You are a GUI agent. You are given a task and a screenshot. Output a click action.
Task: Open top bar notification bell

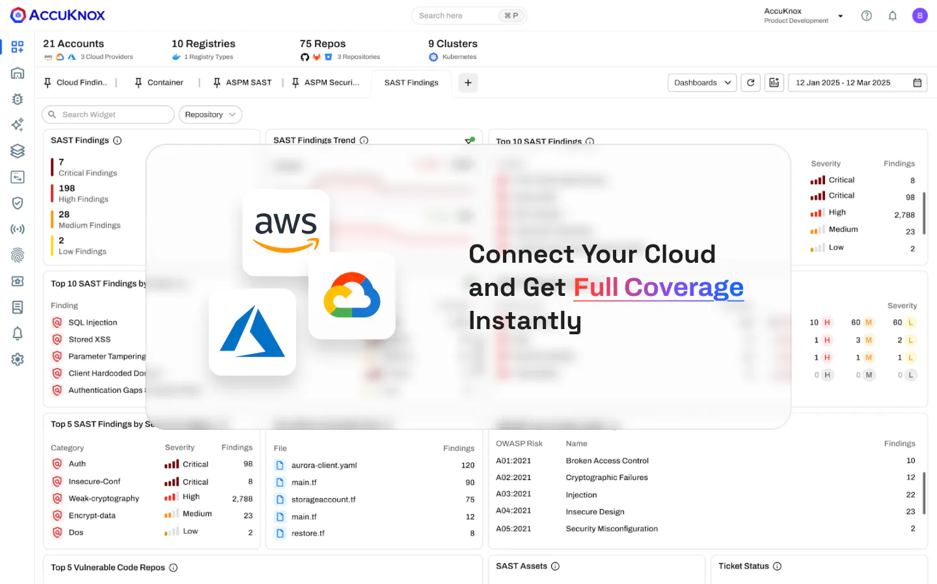pos(893,16)
